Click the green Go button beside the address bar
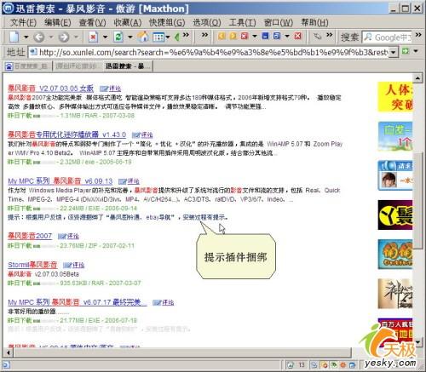The width and height of the screenshot is (426, 372). pyautogui.click(x=406, y=51)
